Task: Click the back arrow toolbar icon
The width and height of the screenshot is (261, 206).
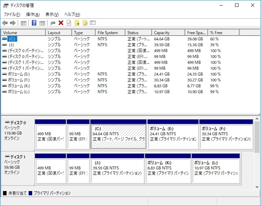Action: [5, 23]
